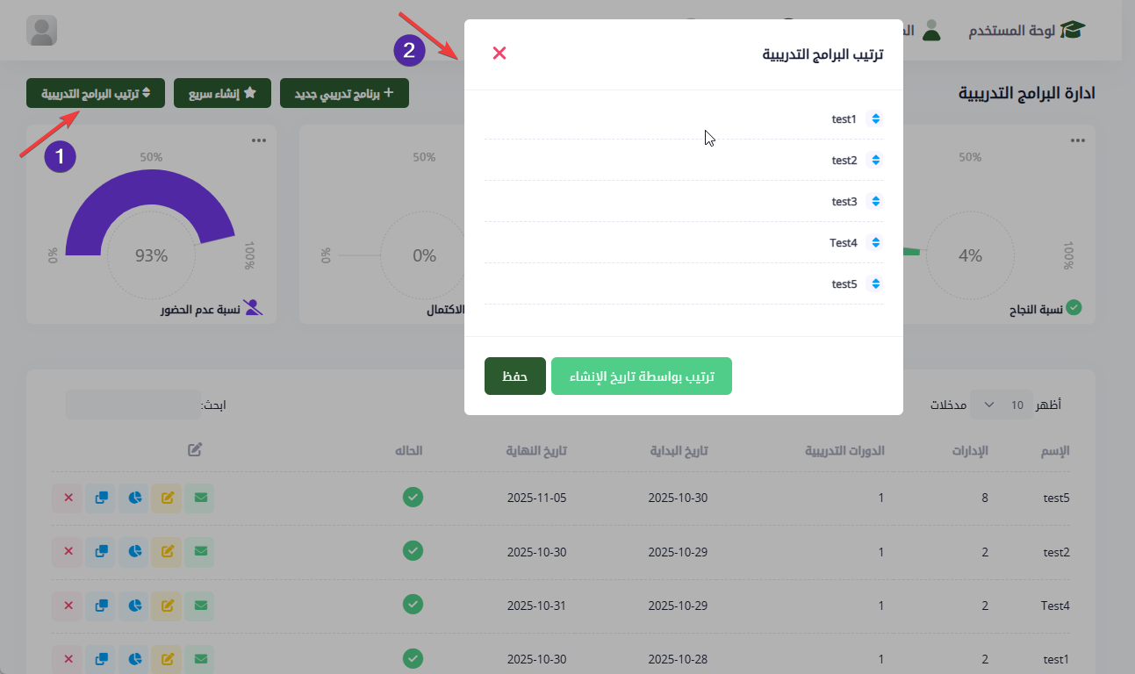The height and width of the screenshot is (674, 1135).
Task: Click the sort handle icon next to test1
Action: tap(875, 118)
